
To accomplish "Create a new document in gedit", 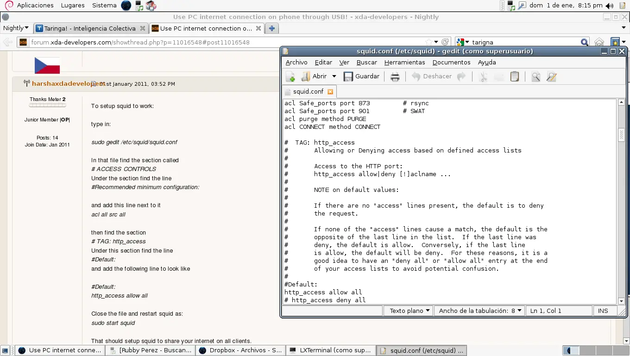I will pyautogui.click(x=290, y=76).
